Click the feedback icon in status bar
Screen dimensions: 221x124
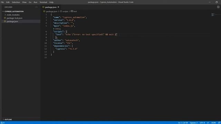tap(219, 123)
